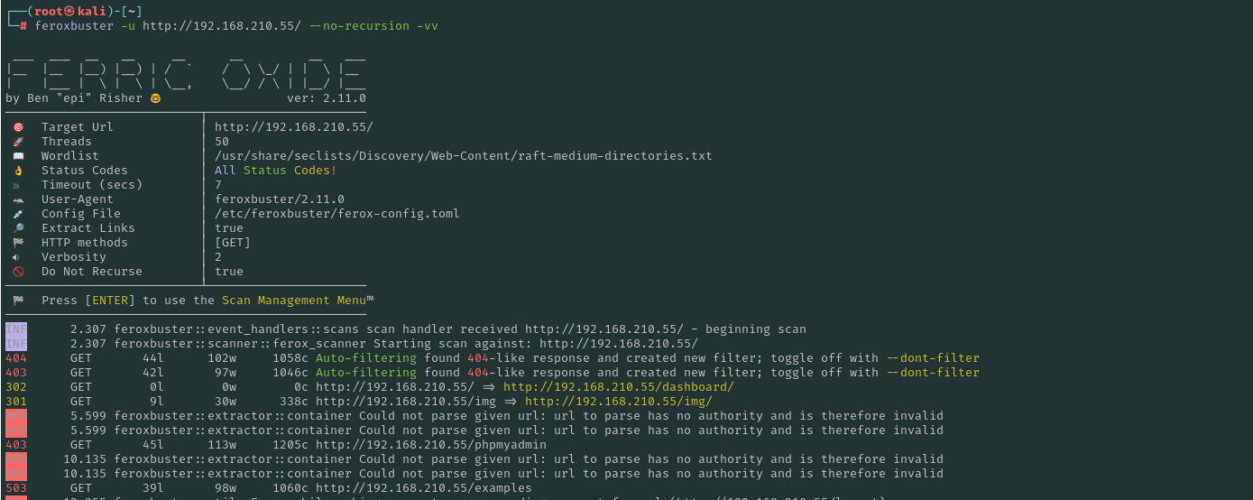Click the OK hand icon by Status Codes

[18, 171]
